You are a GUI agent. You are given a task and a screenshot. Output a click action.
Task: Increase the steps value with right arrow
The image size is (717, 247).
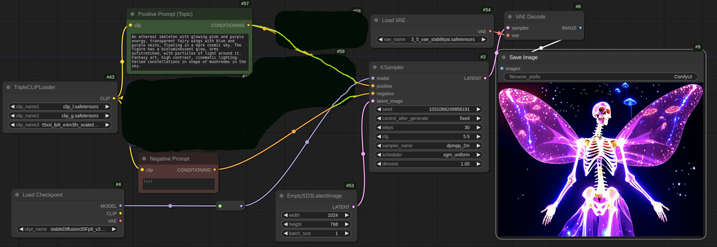478,127
